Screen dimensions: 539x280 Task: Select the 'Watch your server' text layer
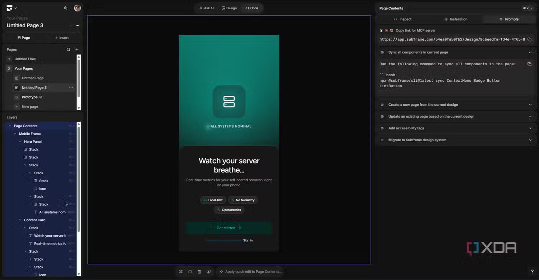(50, 236)
